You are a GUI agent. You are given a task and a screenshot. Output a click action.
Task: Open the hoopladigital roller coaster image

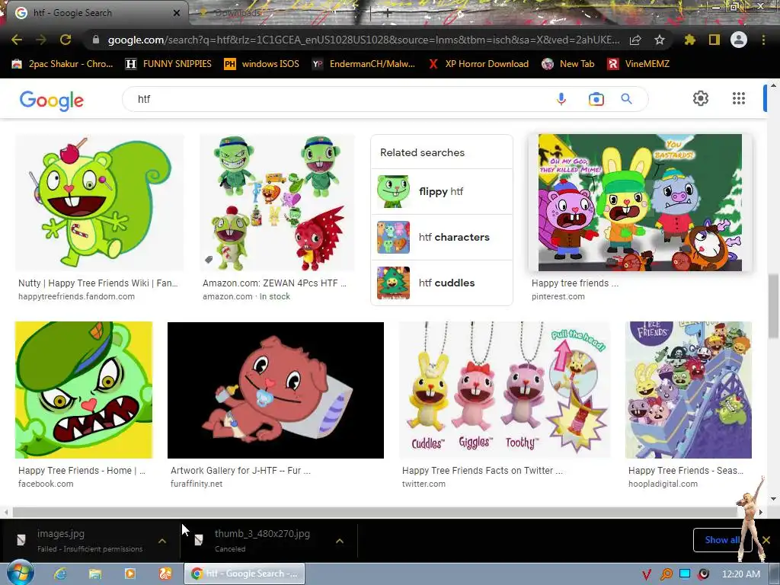pos(689,390)
